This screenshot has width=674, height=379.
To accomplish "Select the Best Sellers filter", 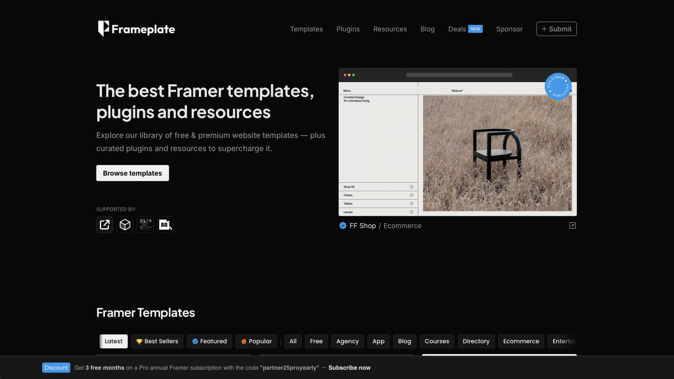I will [x=157, y=341].
